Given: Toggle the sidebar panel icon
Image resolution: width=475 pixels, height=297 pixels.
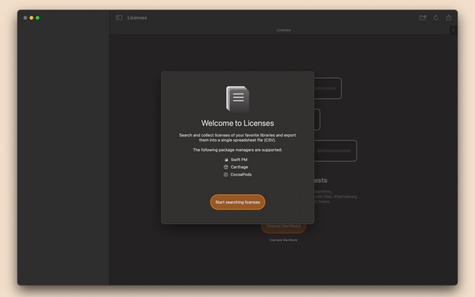Looking at the screenshot, I should pos(119,18).
